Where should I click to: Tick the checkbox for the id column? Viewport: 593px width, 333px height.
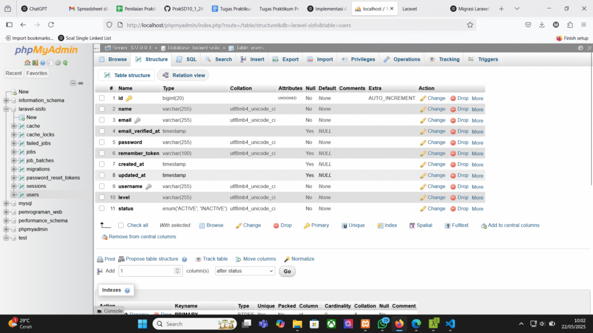click(102, 98)
